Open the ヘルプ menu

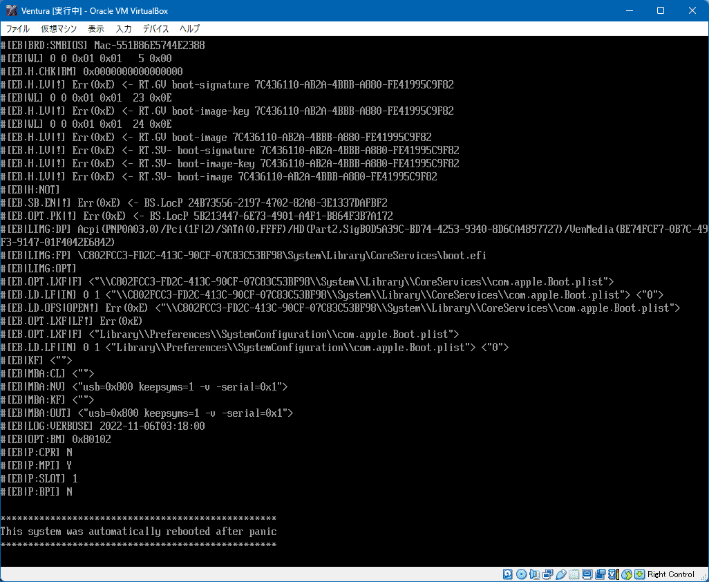click(189, 29)
